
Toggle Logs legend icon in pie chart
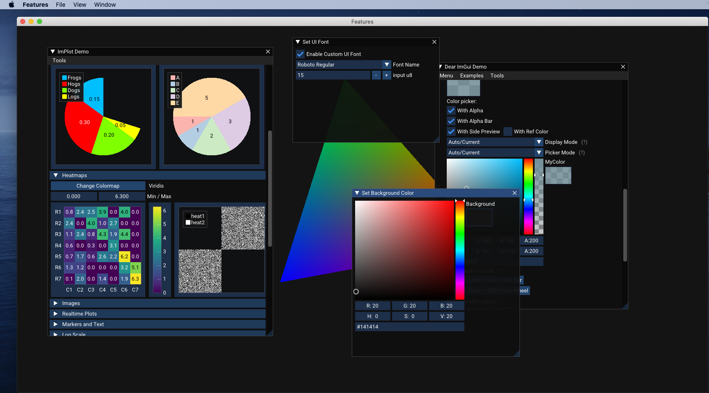64,97
